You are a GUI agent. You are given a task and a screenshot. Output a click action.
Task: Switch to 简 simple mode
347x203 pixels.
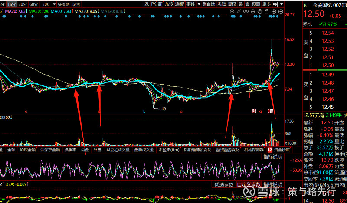click(x=160, y=4)
